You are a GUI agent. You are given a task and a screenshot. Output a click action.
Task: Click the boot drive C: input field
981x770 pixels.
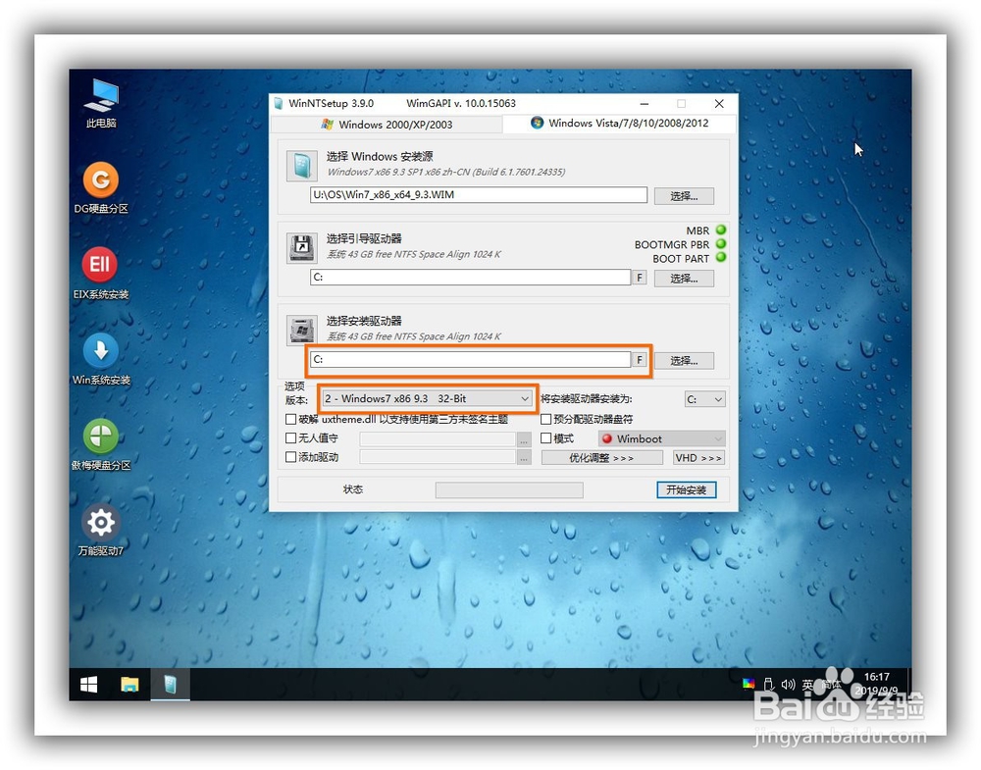pos(471,277)
